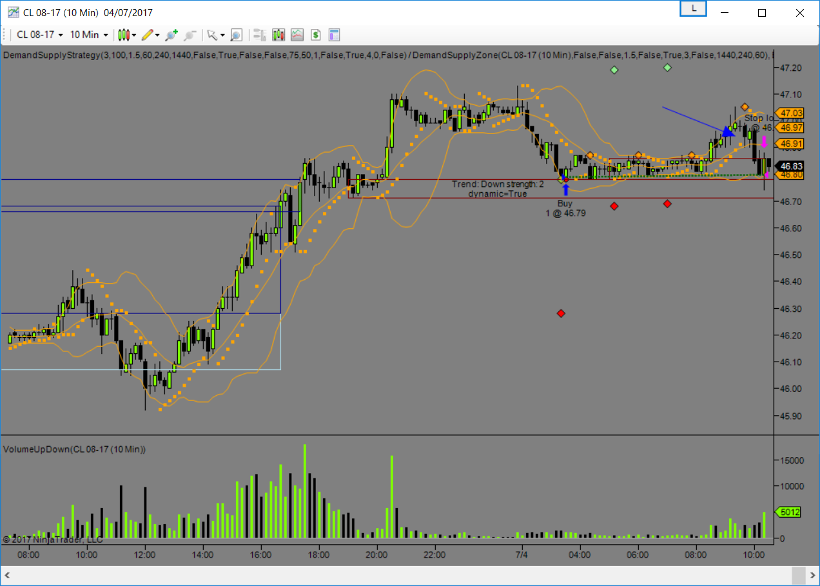Click the zoom in magnifier icon
The width and height of the screenshot is (820, 586).
(x=171, y=35)
